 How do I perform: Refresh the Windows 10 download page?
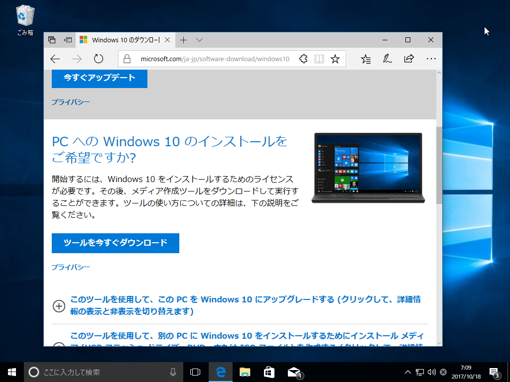coord(98,58)
